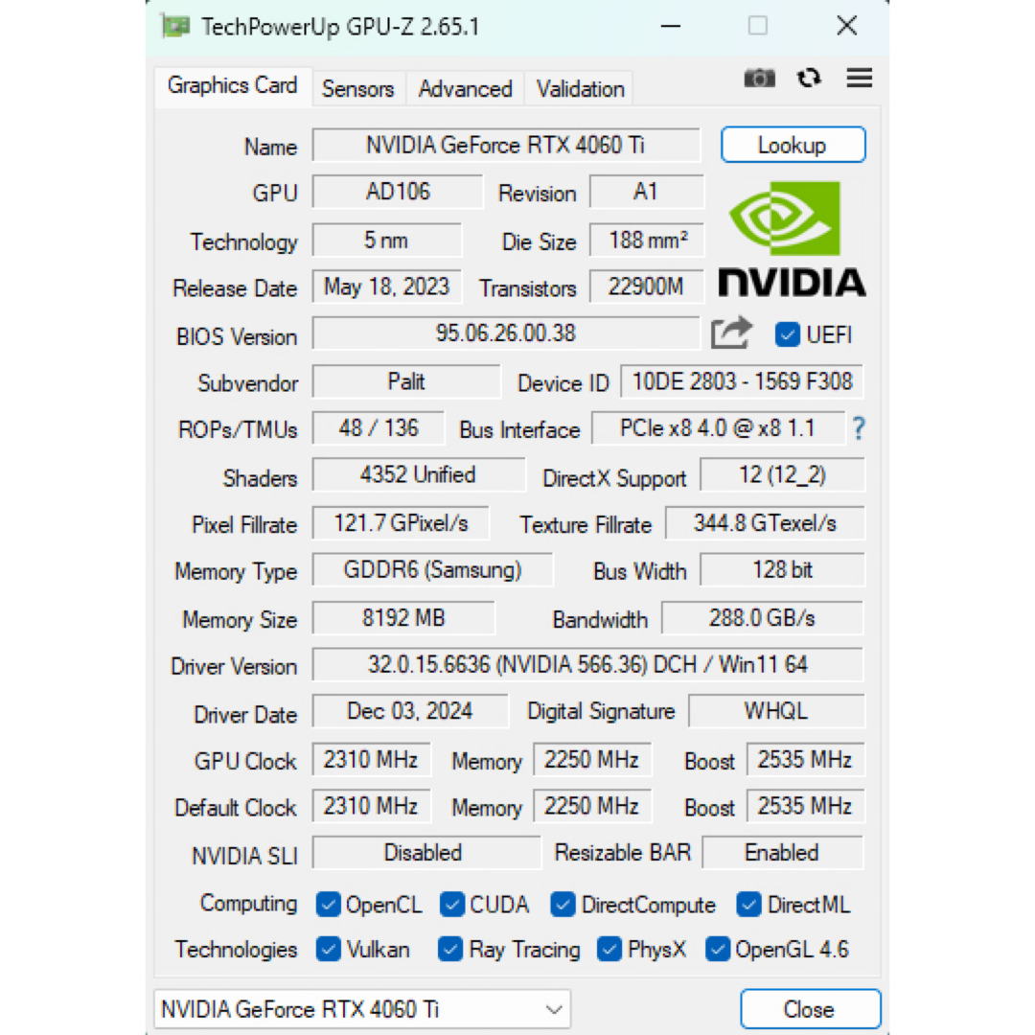Close the window with the X button
This screenshot has width=1035, height=1035.
coord(847,27)
